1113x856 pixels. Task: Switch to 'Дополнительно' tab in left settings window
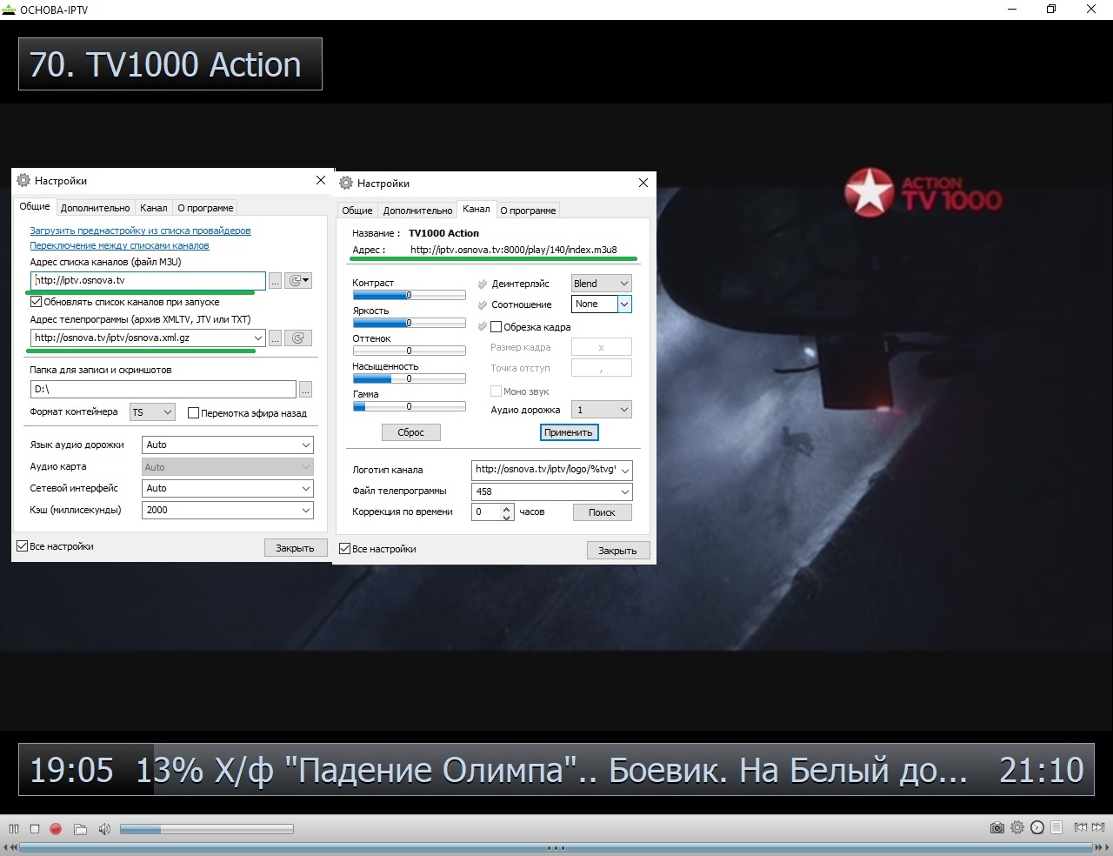[95, 208]
